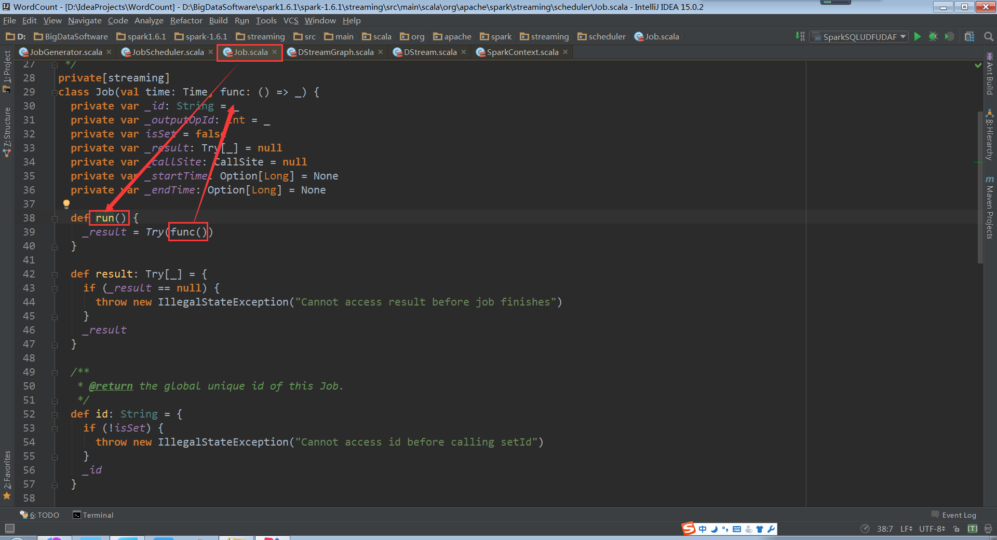Toggle the tool window quick-access button
This screenshot has width=997, height=540.
9,529
